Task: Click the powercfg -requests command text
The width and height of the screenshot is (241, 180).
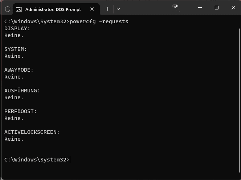Action: 99,21
